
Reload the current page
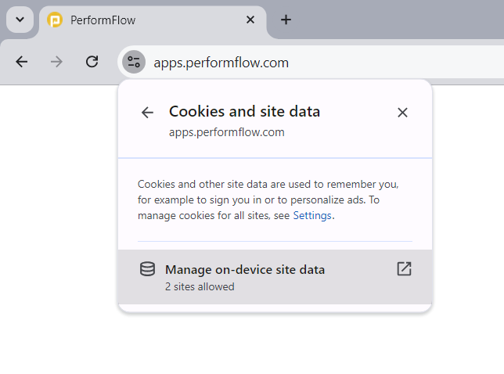coord(92,62)
